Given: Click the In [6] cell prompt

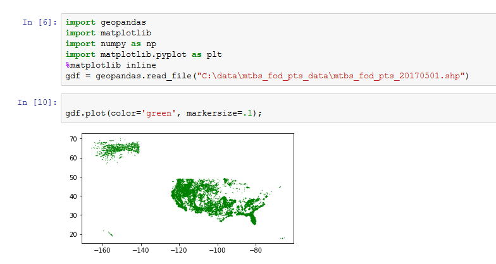Looking at the screenshot, I should pyautogui.click(x=39, y=22).
